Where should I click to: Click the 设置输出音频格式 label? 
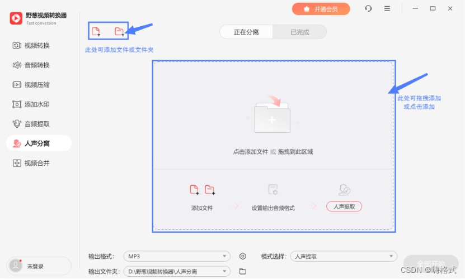(273, 208)
